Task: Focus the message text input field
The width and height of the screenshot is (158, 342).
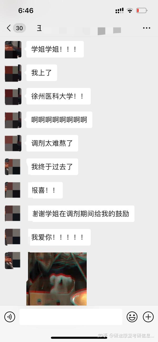Action: [x=71, y=317]
